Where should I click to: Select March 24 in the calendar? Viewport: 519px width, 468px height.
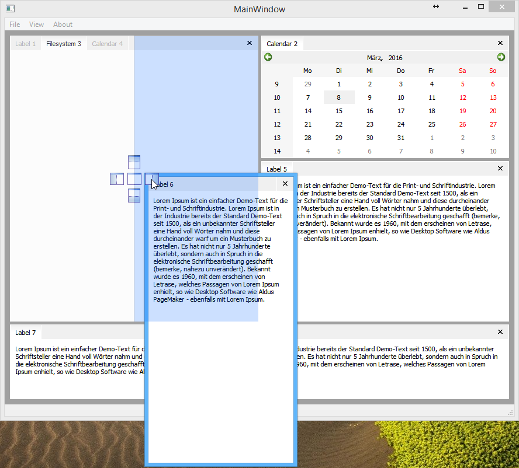click(401, 124)
